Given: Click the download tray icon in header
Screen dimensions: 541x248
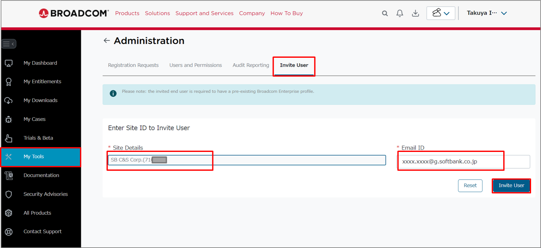Looking at the screenshot, I should pyautogui.click(x=415, y=13).
